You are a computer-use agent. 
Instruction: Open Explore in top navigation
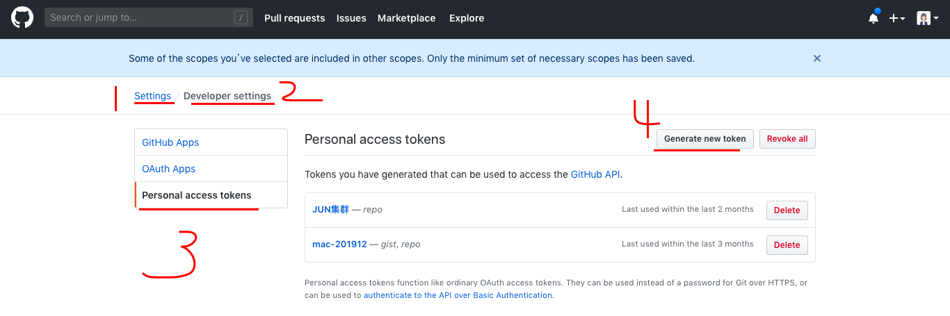click(x=467, y=18)
